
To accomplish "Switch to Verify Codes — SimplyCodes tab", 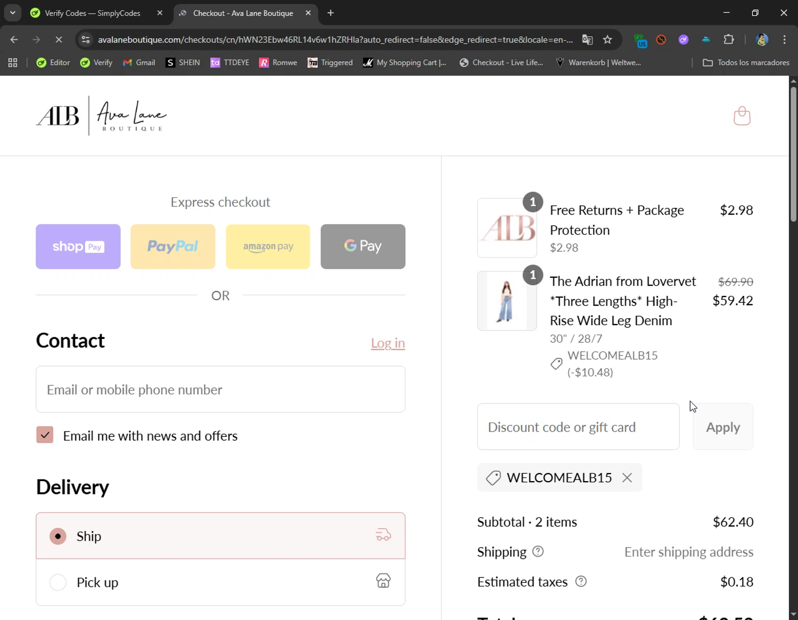I will pos(93,13).
